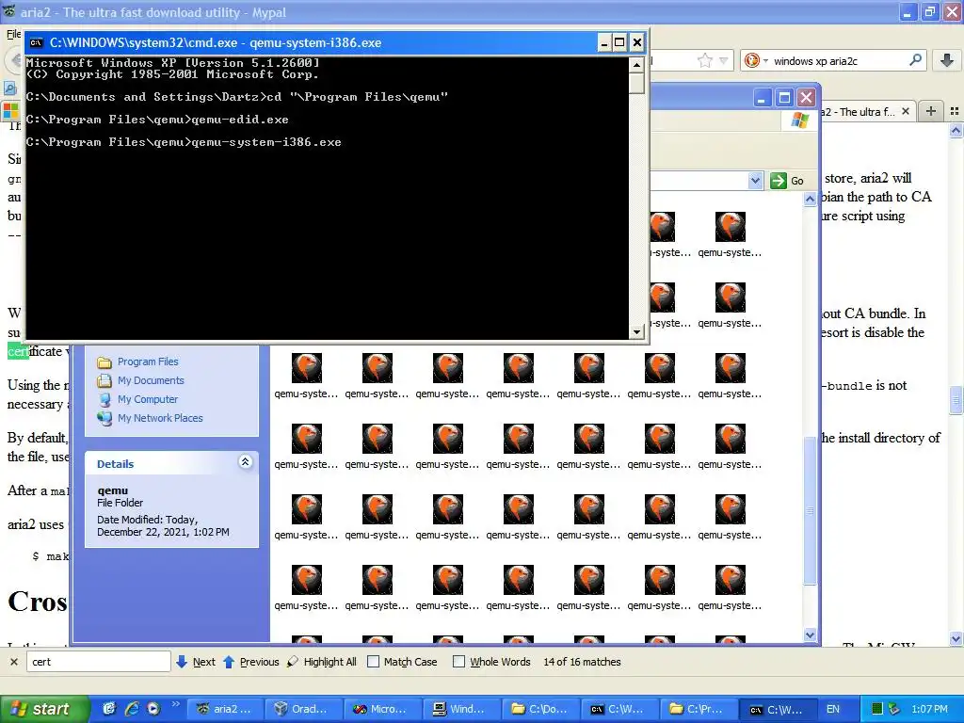Click the browser page scrollbar thumb
Screen dimensions: 964x723
[956, 399]
